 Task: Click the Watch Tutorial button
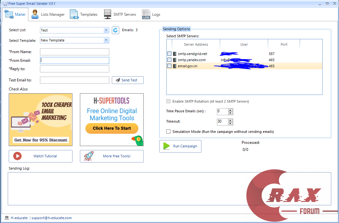[x=41, y=156]
